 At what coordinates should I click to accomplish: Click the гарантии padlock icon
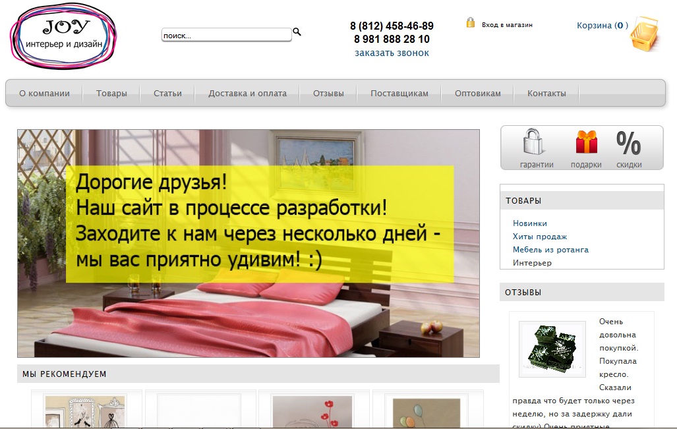coord(534,142)
